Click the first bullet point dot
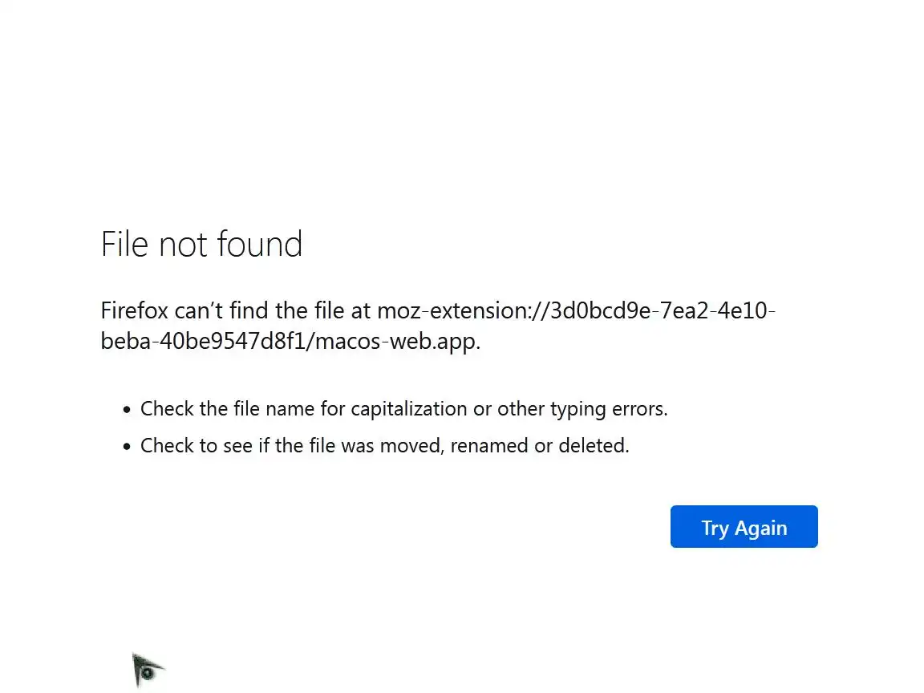924x693 pixels. [x=127, y=410]
